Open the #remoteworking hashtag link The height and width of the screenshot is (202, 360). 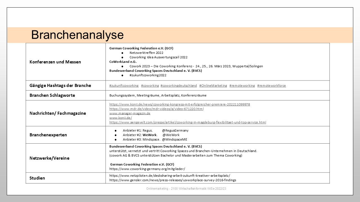[x=242, y=86]
